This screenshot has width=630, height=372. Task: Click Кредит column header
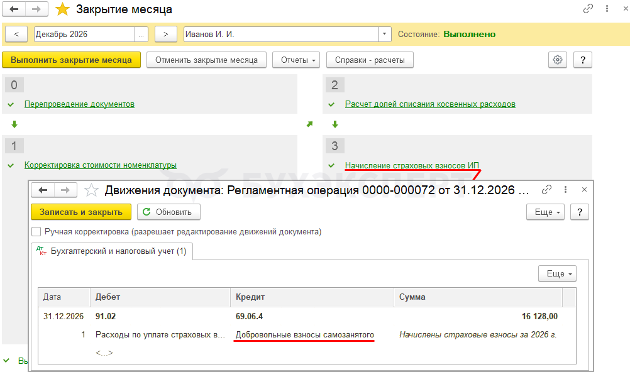pos(312,297)
